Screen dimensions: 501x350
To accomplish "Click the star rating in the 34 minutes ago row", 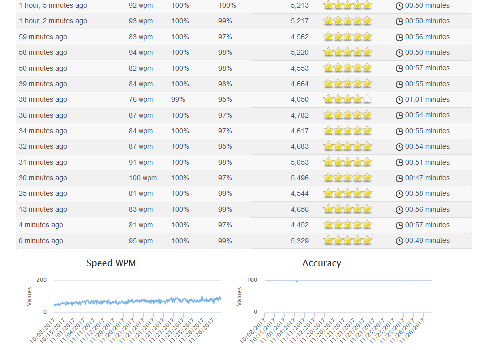I will pos(348,130).
